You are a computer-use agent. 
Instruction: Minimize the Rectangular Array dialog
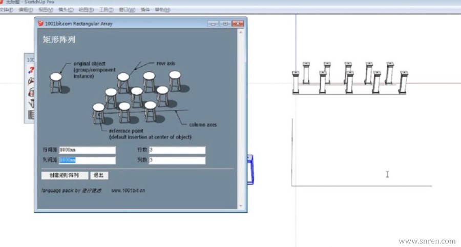[x=213, y=24]
